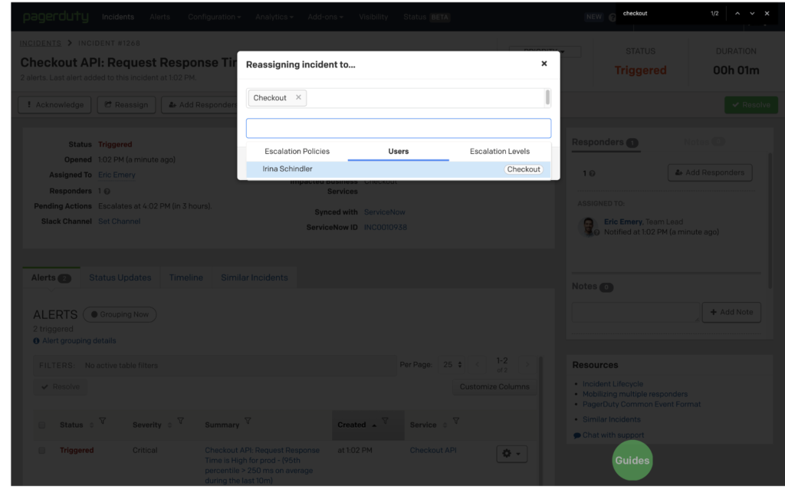Image resolution: width=785 pixels, height=499 pixels.
Task: Remove the Checkout tag from selection
Action: tap(298, 97)
